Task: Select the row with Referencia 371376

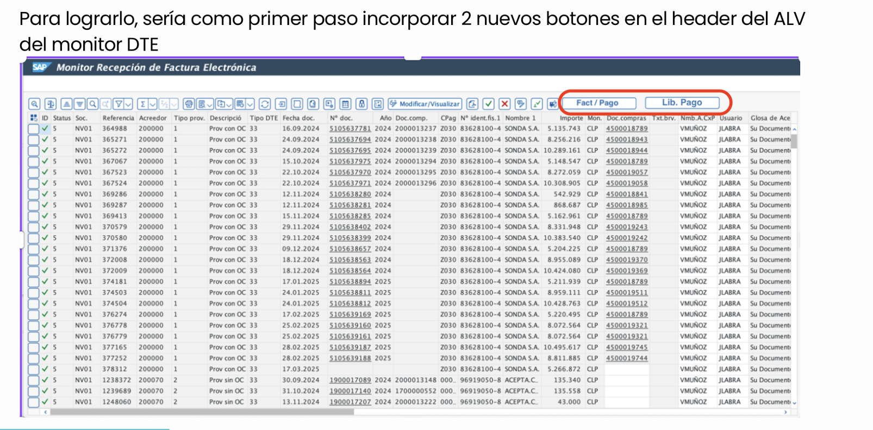Action: (x=33, y=249)
